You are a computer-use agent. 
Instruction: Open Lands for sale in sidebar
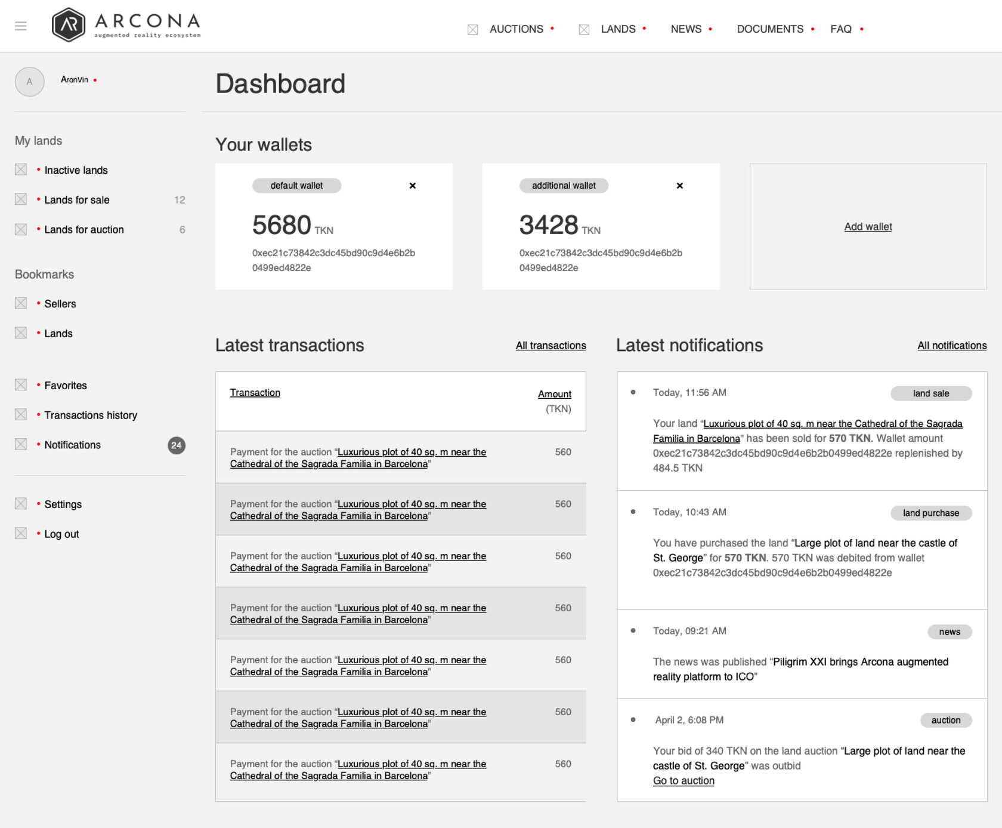click(77, 200)
